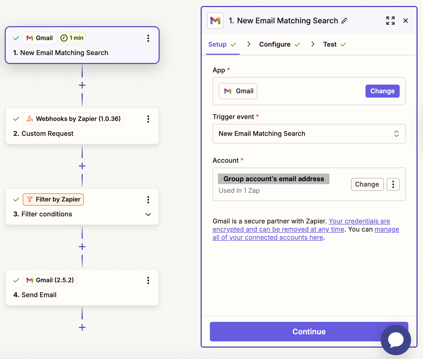
Task: Click the pencil icon to rename the trigger
Action: (x=345, y=21)
